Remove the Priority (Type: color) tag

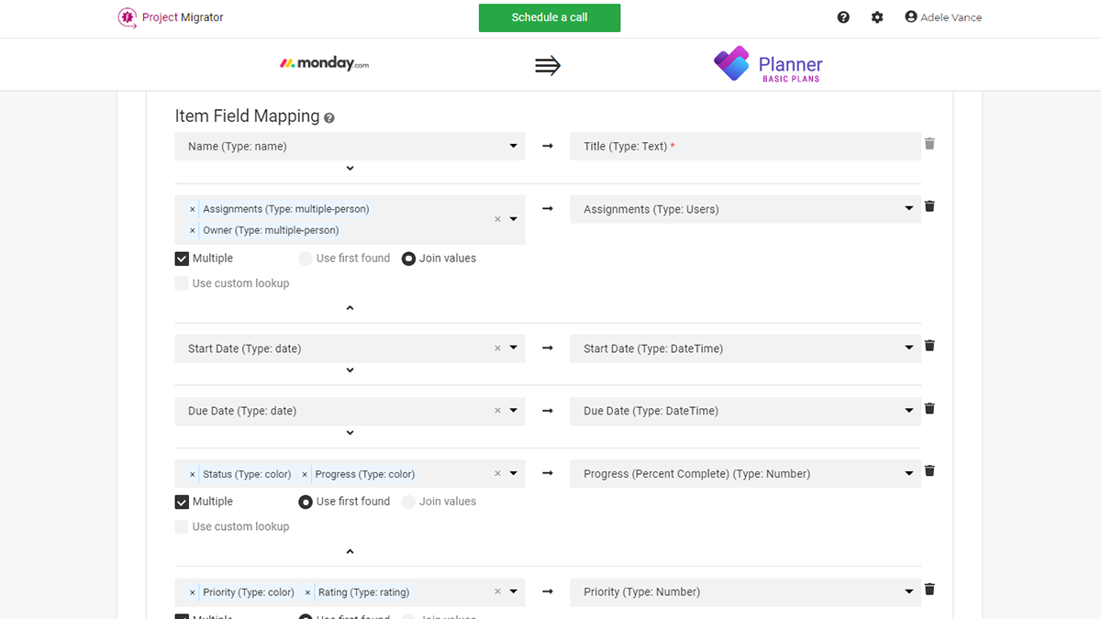(193, 592)
